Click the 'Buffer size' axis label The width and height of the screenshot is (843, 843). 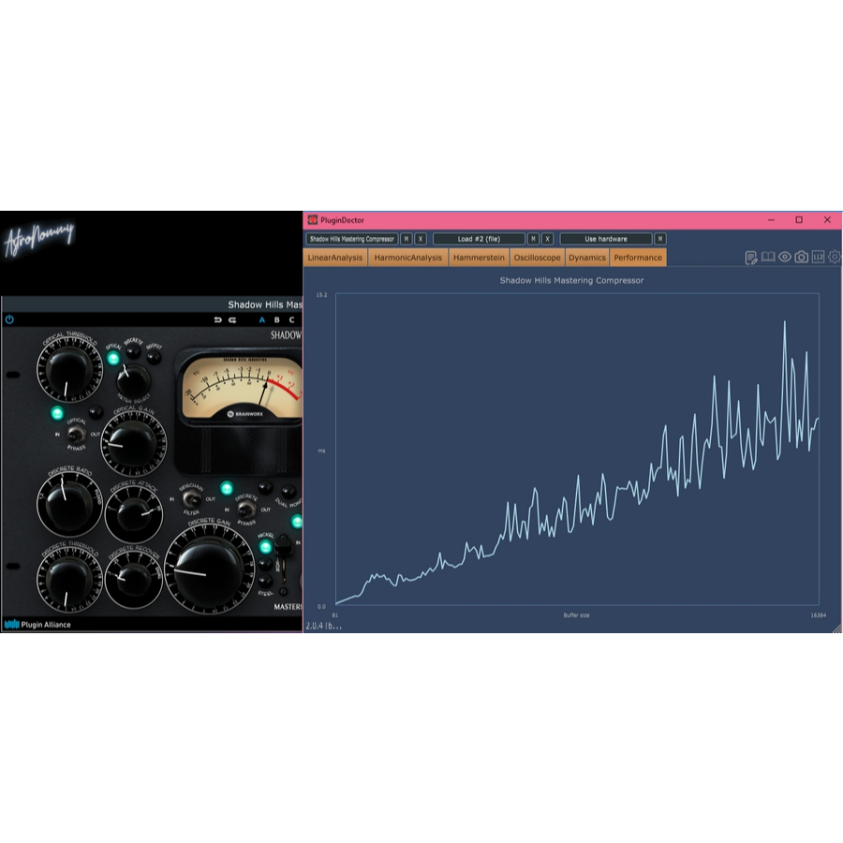[x=576, y=615]
